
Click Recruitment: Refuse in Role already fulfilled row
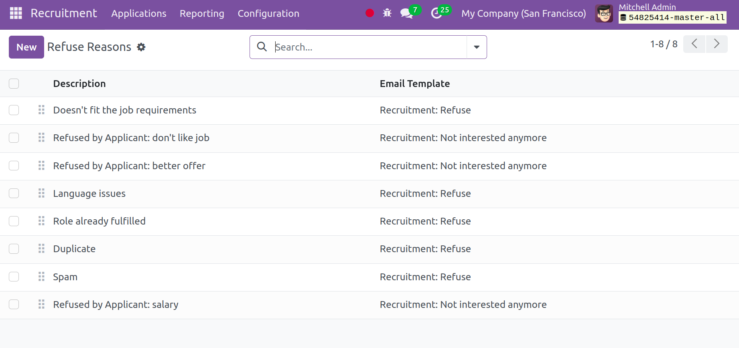(425, 221)
